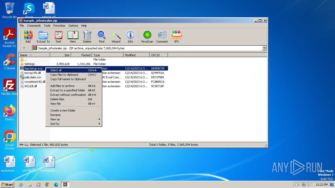Screen dimensions: 335x188
Task: Click the archive path address field
Action: 147,48
